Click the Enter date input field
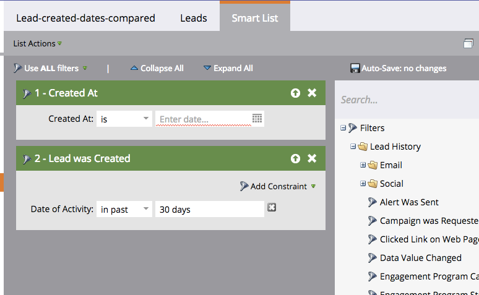The width and height of the screenshot is (479, 295). [x=203, y=119]
